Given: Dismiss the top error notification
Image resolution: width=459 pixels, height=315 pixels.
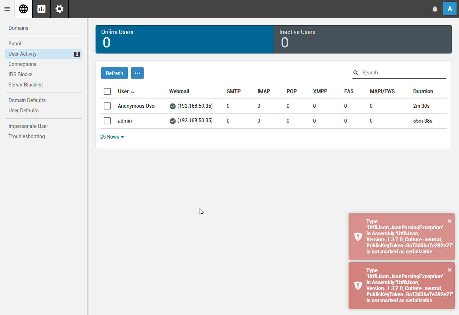Looking at the screenshot, I should [449, 221].
